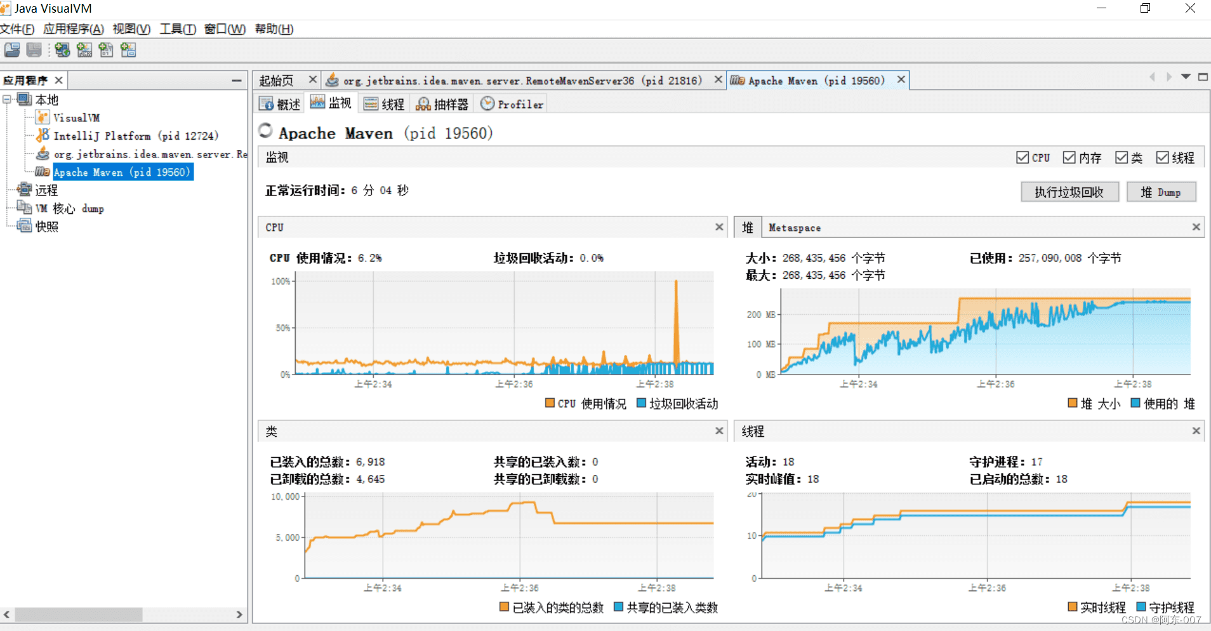Select IntelliJ Platform (pid 12724) tree item
The height and width of the screenshot is (631, 1211).
click(x=136, y=135)
